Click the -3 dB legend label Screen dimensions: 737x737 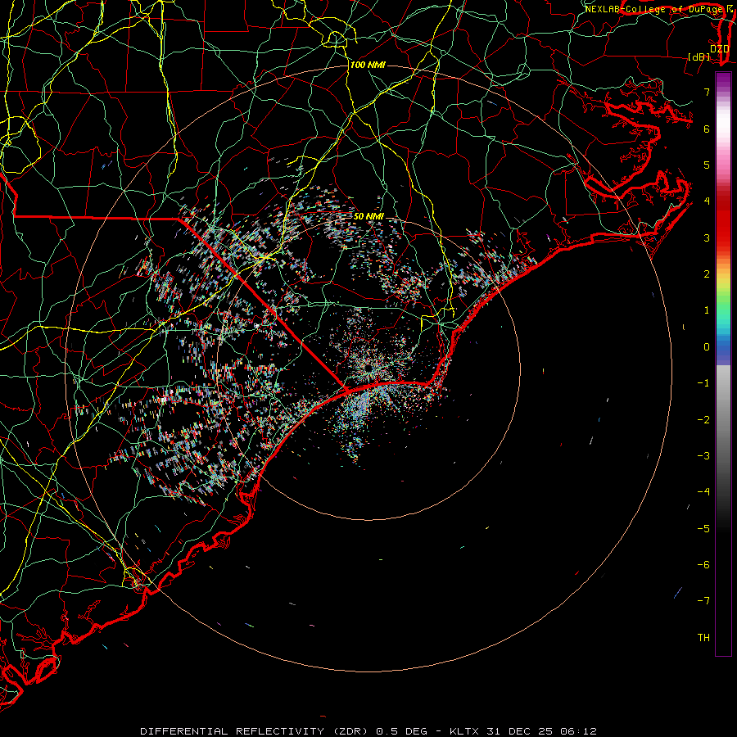(703, 456)
